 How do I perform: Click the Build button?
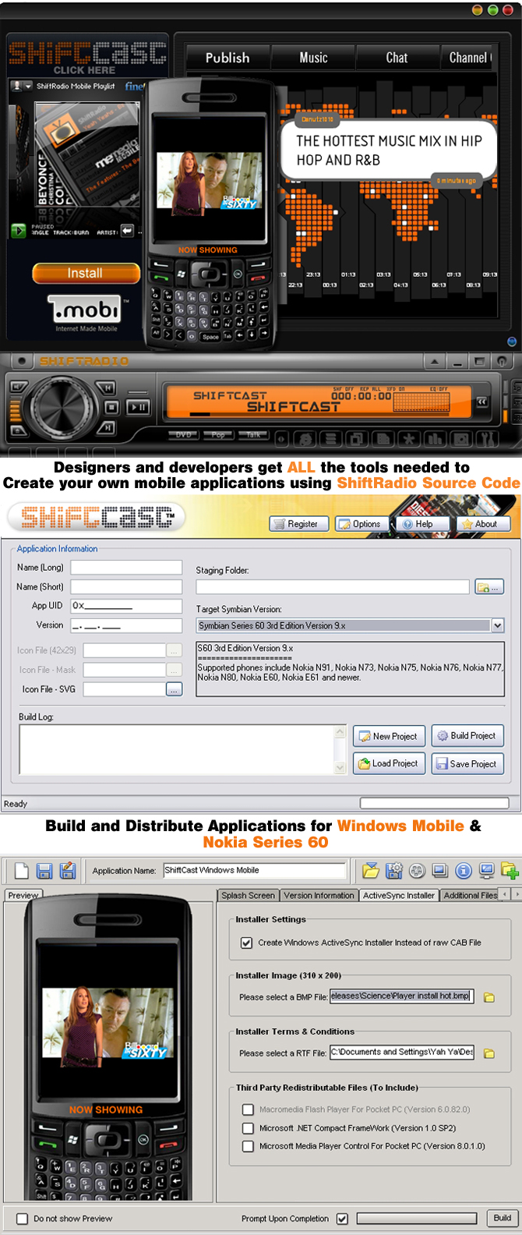503,1218
